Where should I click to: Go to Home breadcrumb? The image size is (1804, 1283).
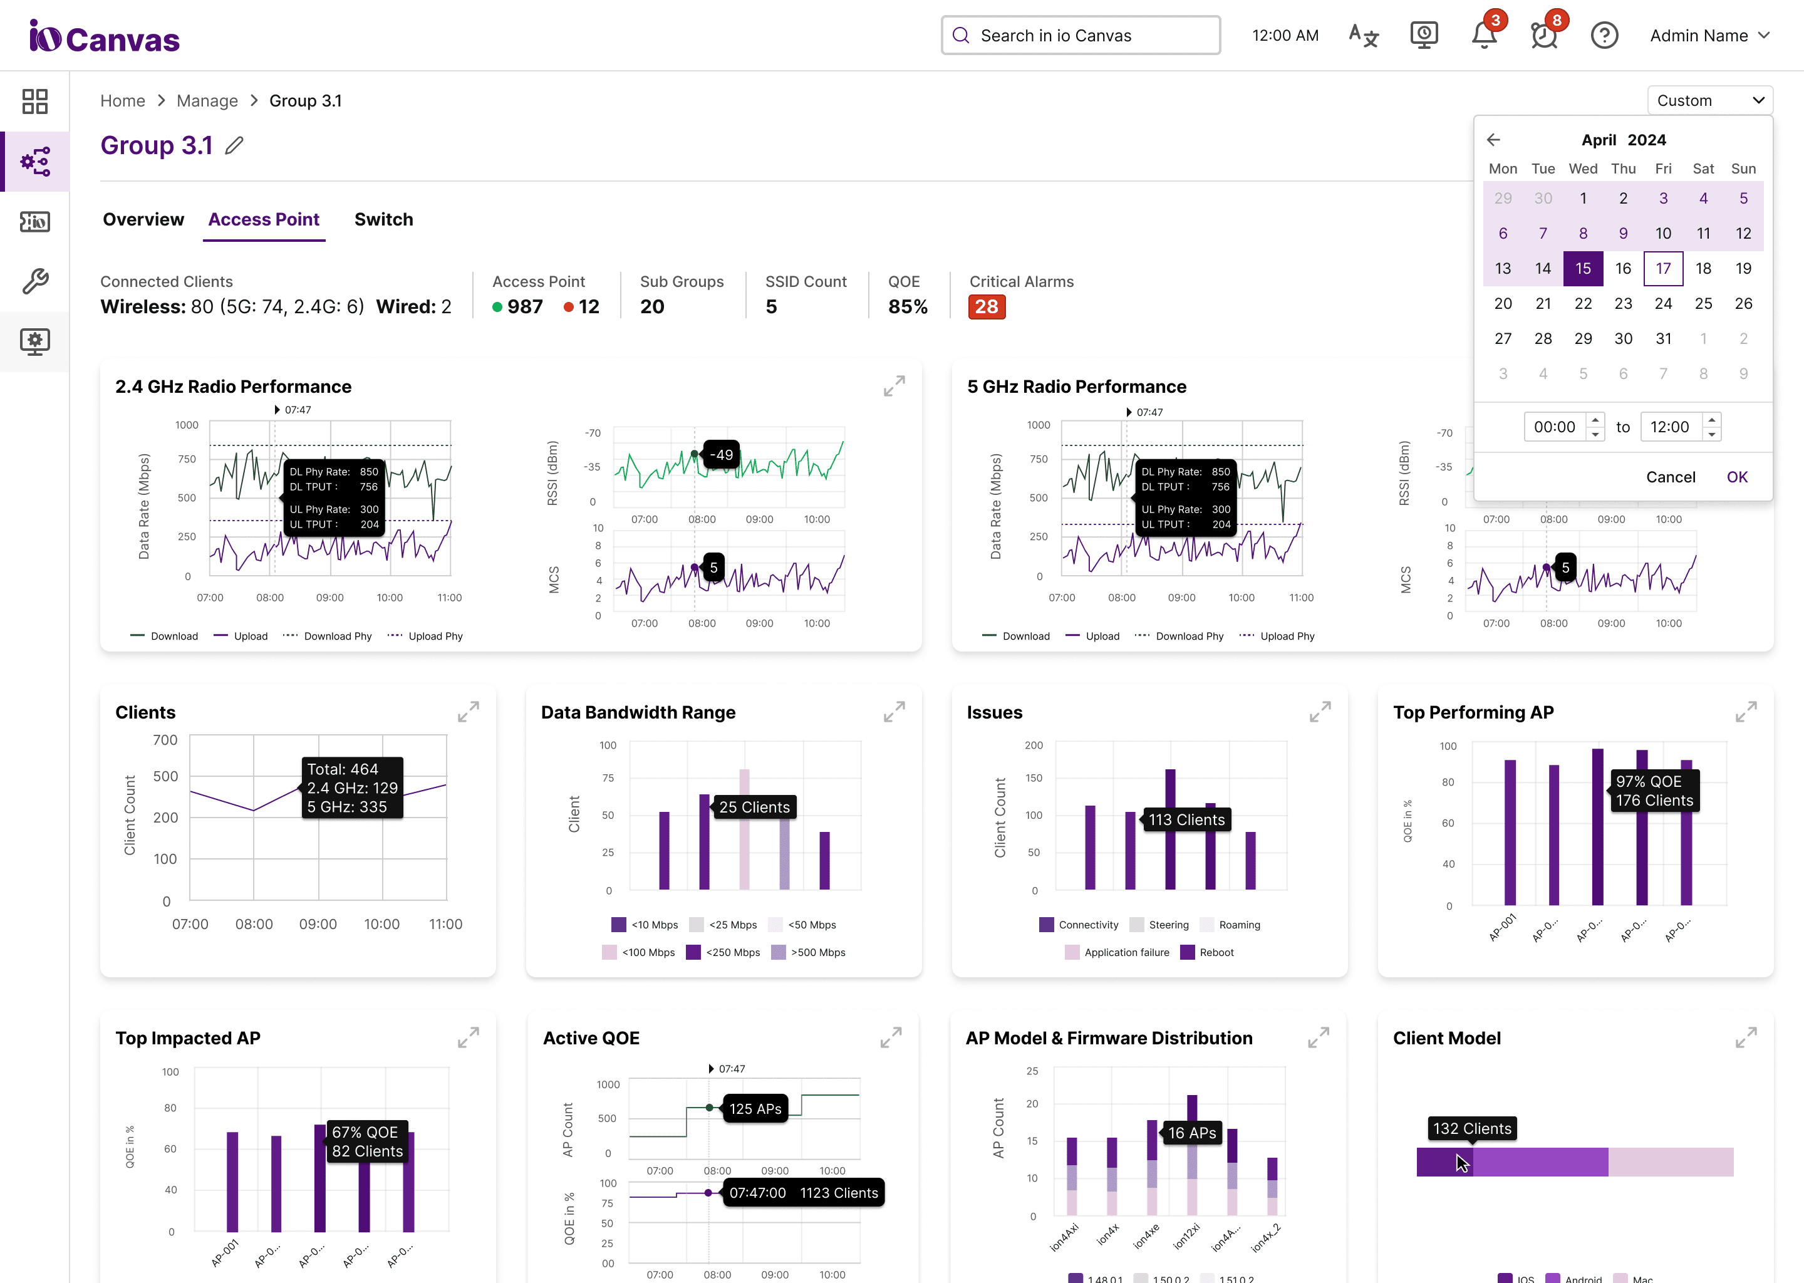[122, 101]
